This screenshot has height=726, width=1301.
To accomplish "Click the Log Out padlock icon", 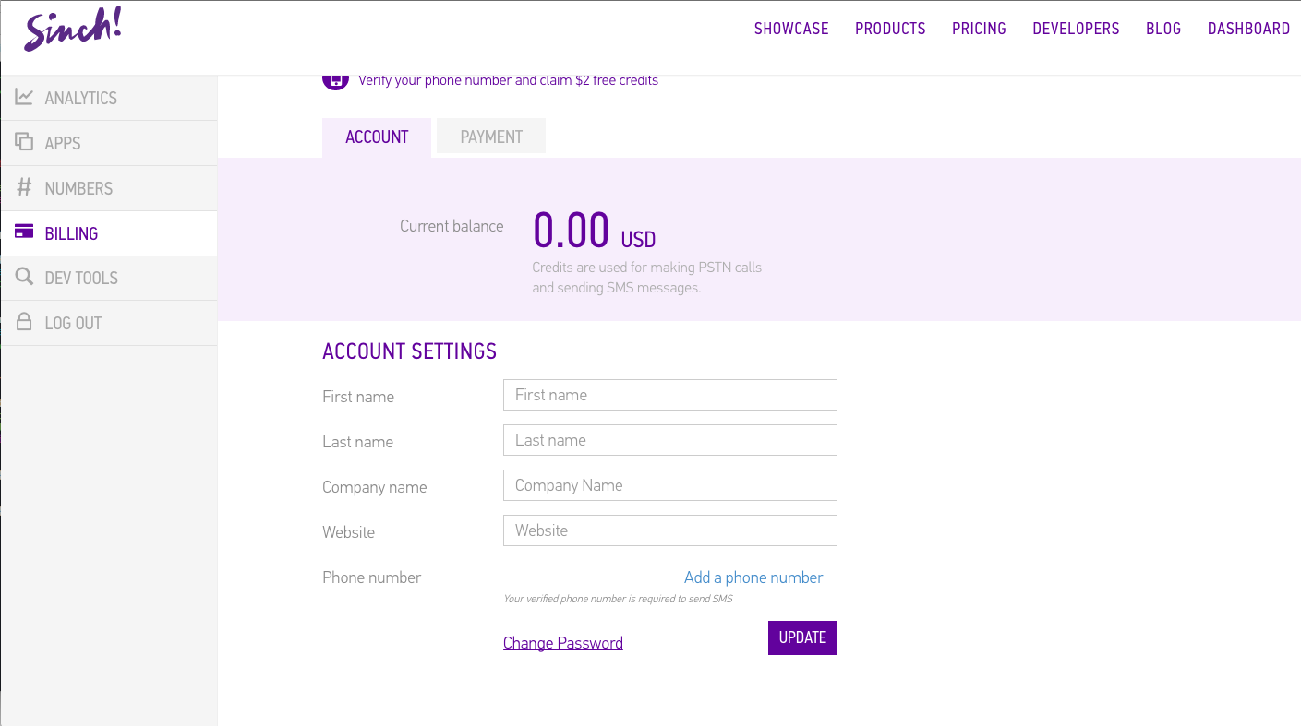I will click(24, 322).
